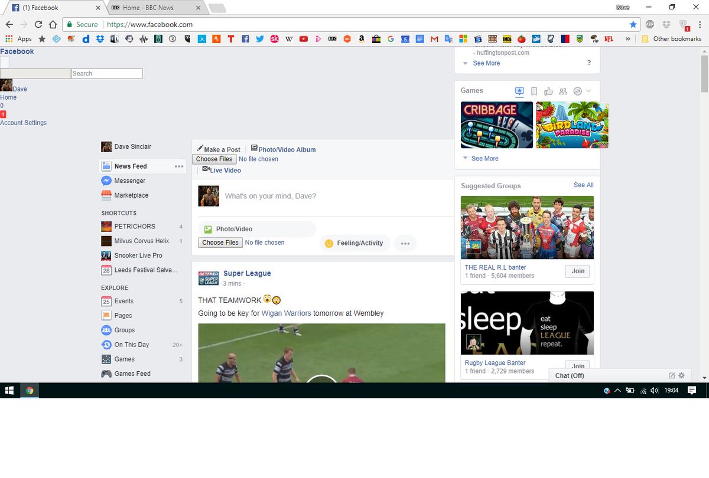709x478 pixels.
Task: Select Make a Post option
Action: pos(219,149)
